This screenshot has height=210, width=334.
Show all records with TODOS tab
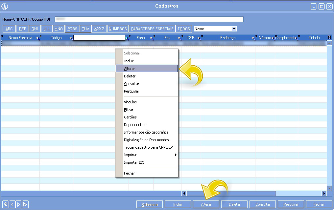(x=184, y=29)
